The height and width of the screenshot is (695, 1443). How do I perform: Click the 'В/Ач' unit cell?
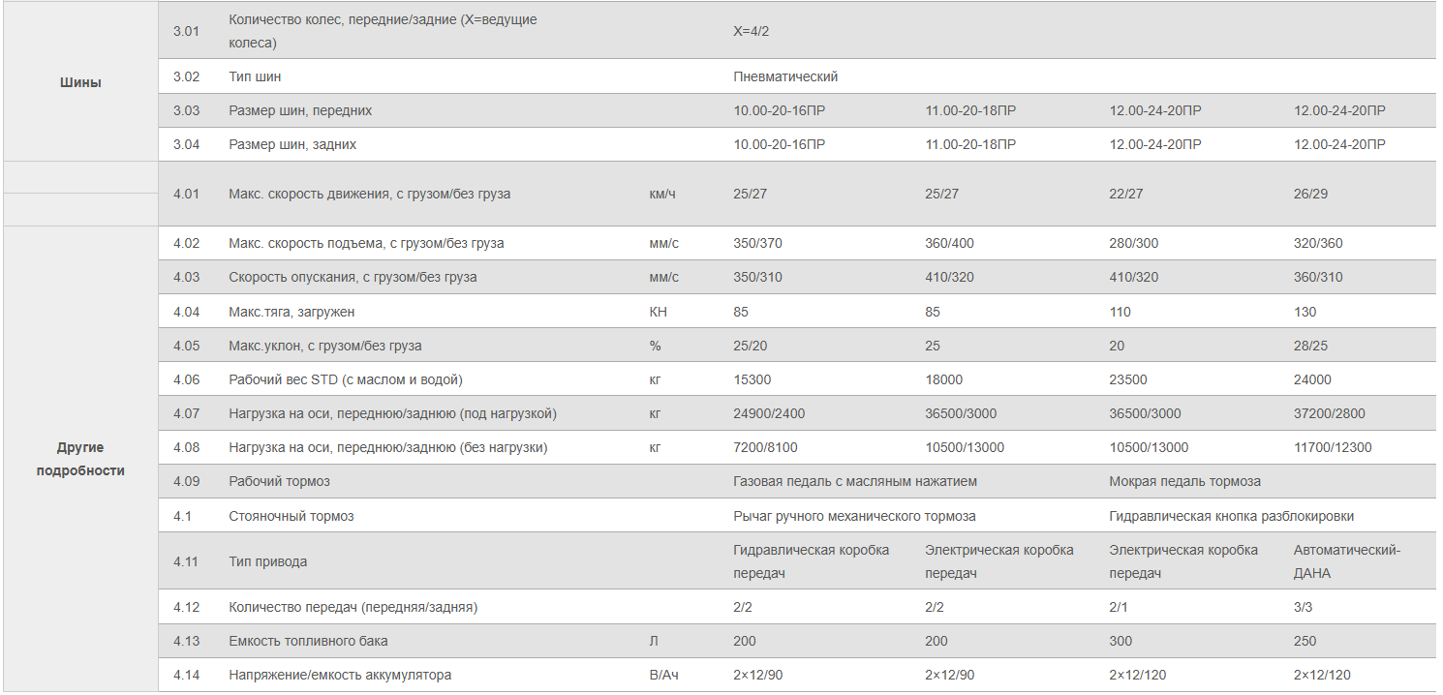pos(663,675)
